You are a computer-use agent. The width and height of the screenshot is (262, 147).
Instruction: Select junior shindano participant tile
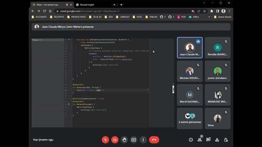pyautogui.click(x=217, y=71)
